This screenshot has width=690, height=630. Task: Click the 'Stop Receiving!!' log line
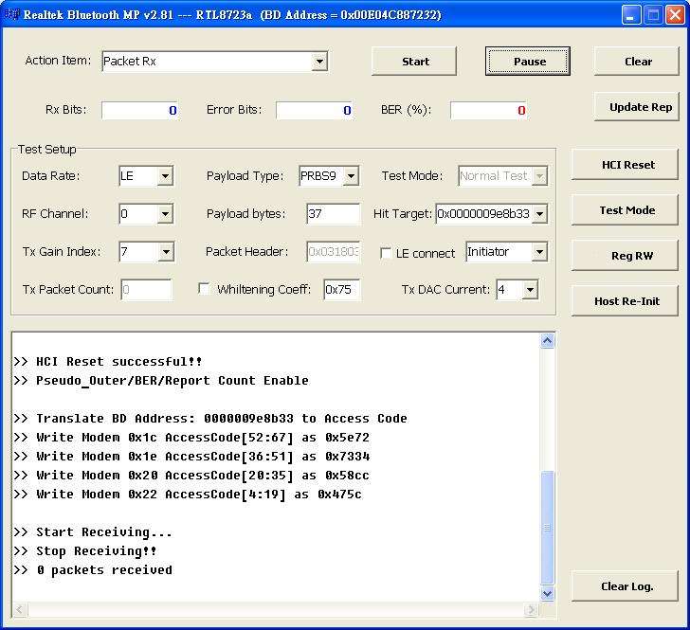[x=85, y=551]
